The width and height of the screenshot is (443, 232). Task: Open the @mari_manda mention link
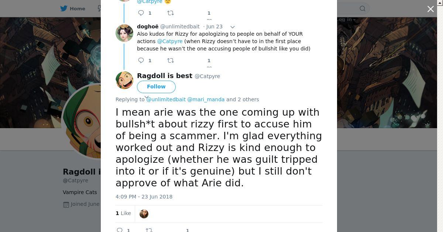(x=206, y=99)
